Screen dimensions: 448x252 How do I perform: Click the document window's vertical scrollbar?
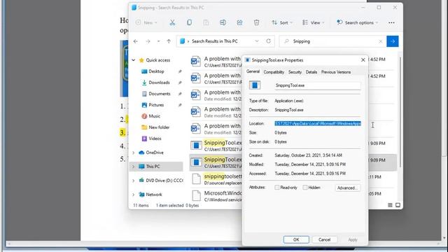coord(444,120)
